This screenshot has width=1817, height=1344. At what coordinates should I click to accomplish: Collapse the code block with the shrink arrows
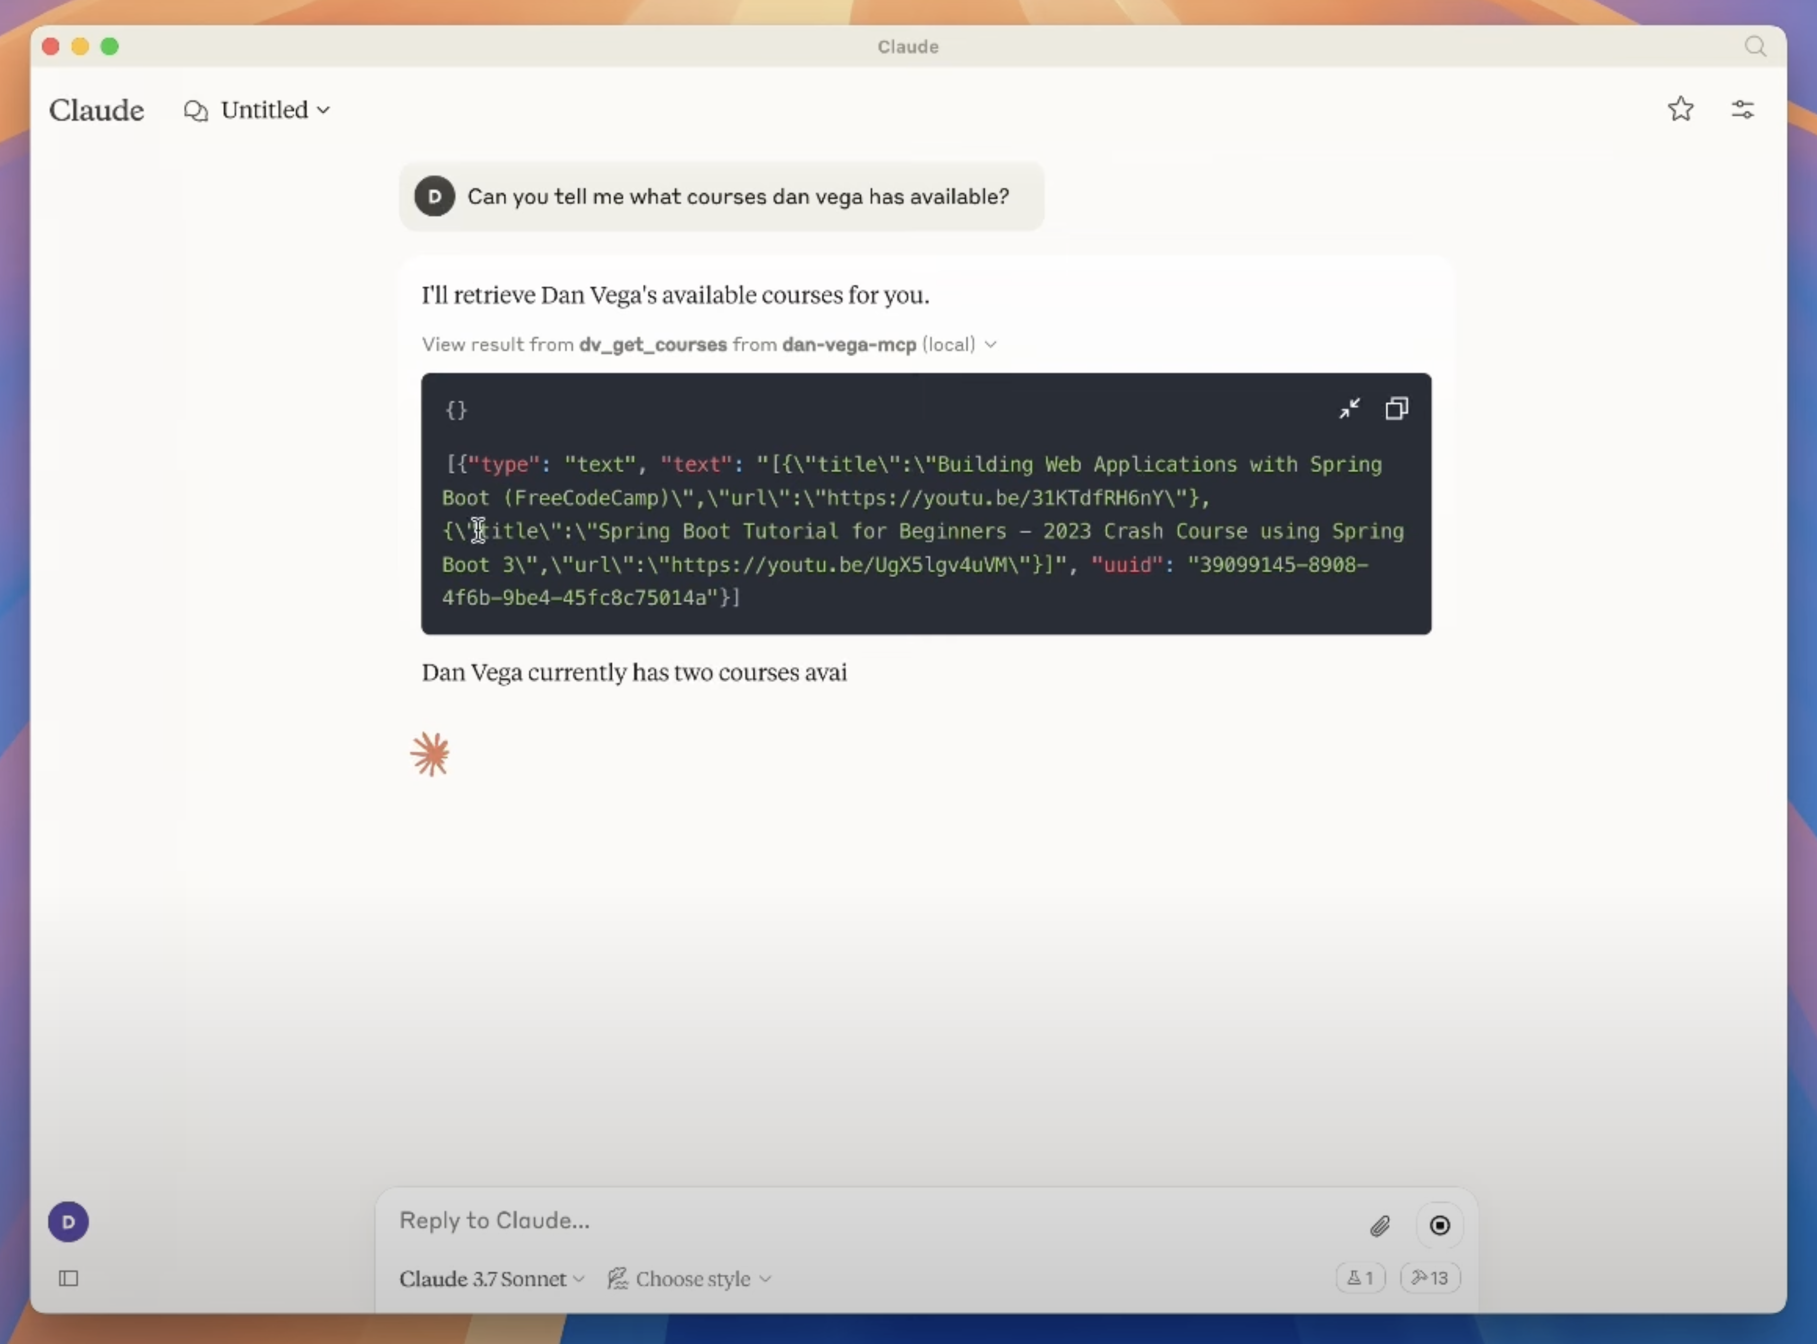click(1348, 409)
